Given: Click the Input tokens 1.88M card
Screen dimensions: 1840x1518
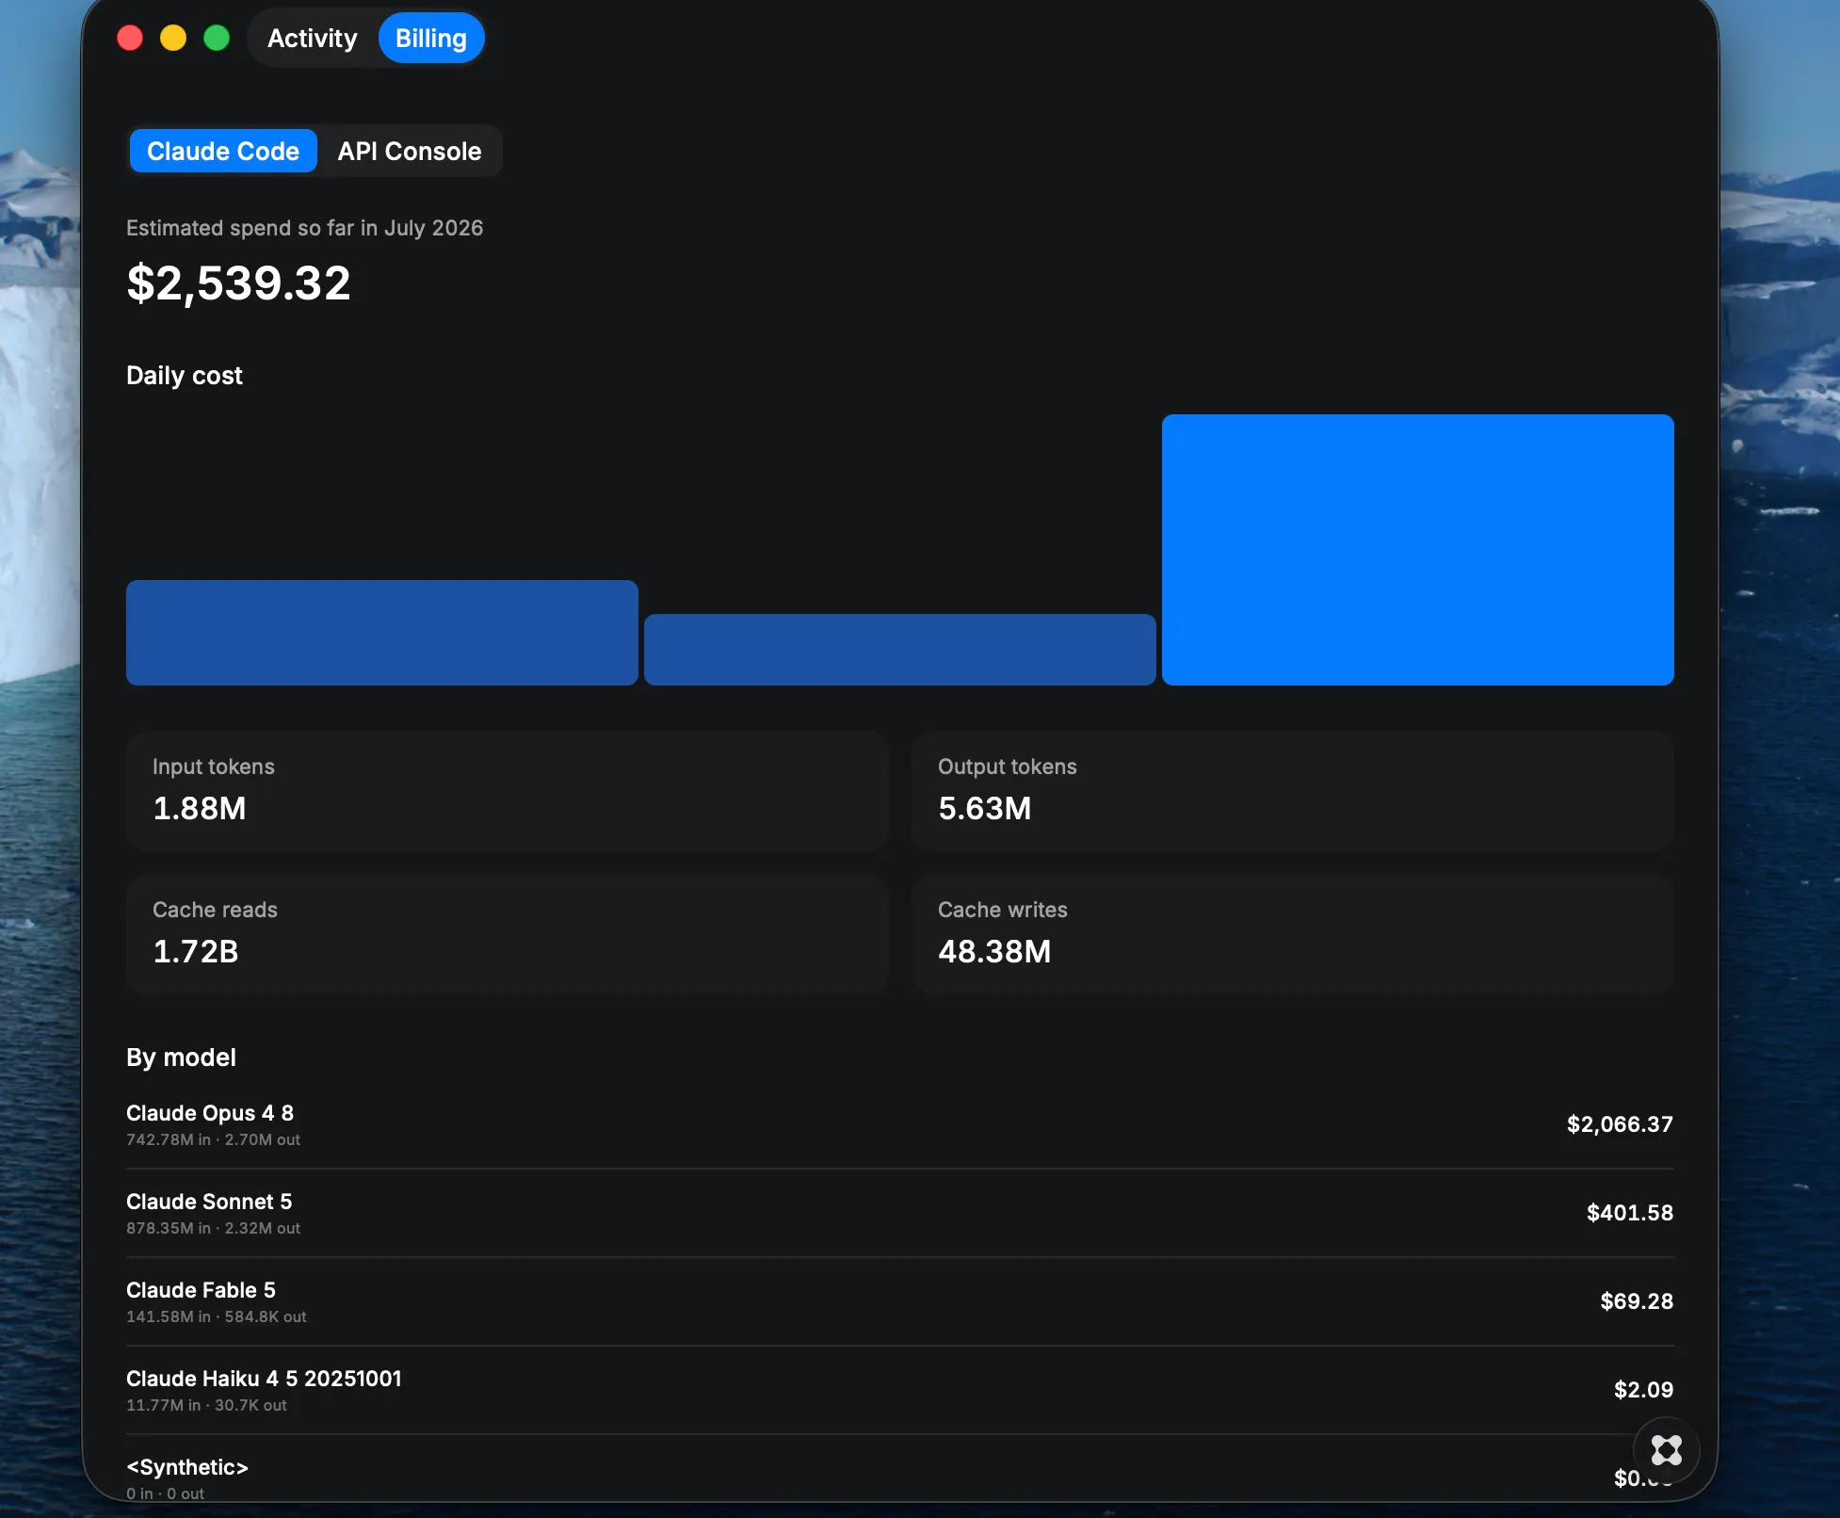Looking at the screenshot, I should 508,791.
